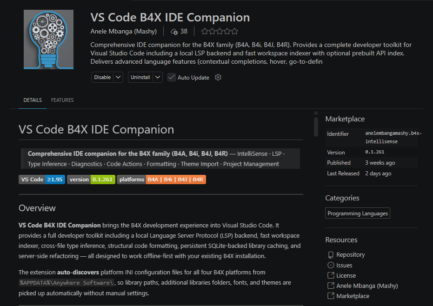Click the VS Code ≥1.95 badge

click(42, 180)
